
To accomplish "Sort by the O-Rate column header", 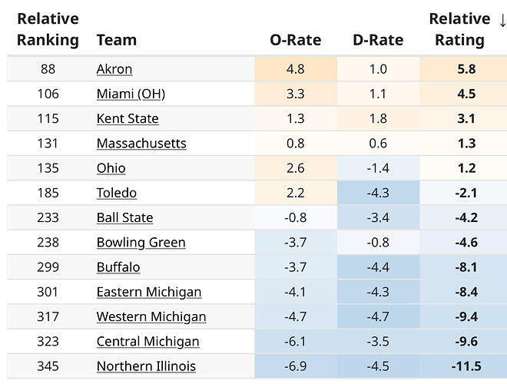I will pyautogui.click(x=295, y=40).
